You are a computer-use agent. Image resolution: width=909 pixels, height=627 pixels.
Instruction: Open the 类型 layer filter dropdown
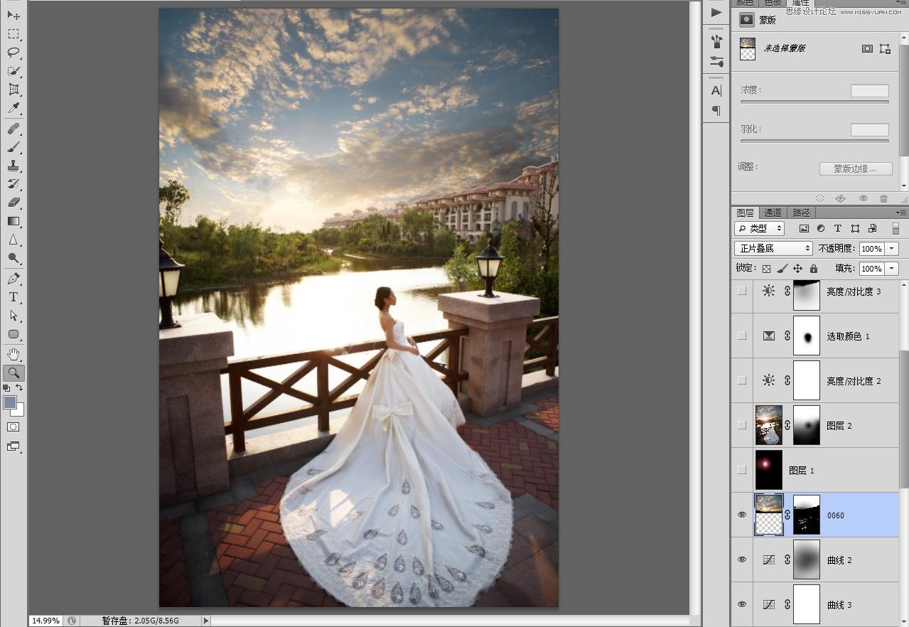[x=759, y=228]
